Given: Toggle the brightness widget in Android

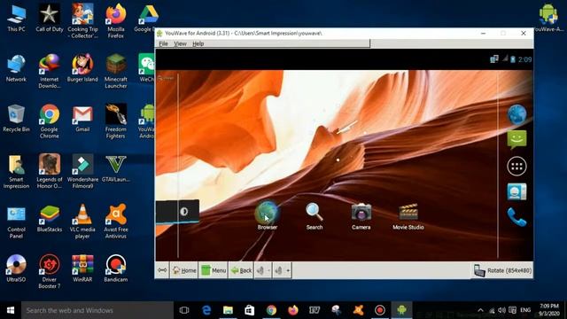Looking at the screenshot, I should tap(183, 212).
